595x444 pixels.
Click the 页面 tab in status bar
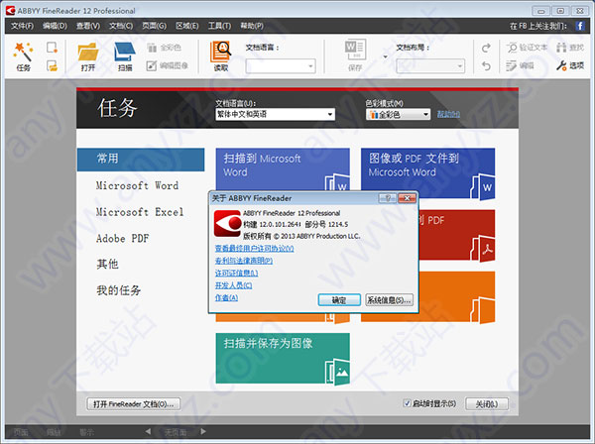[x=21, y=432]
